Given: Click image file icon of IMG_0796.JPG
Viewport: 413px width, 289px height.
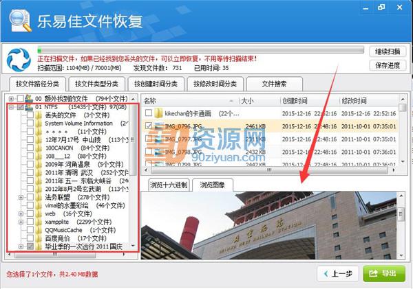Looking at the screenshot, I should click(x=159, y=126).
